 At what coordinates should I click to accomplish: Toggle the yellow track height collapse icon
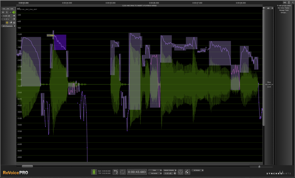[x=7, y=23]
